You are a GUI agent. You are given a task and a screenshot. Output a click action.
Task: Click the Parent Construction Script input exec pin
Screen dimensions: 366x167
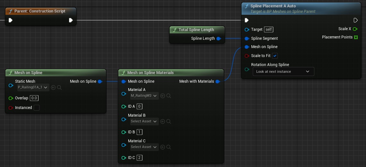point(11,20)
